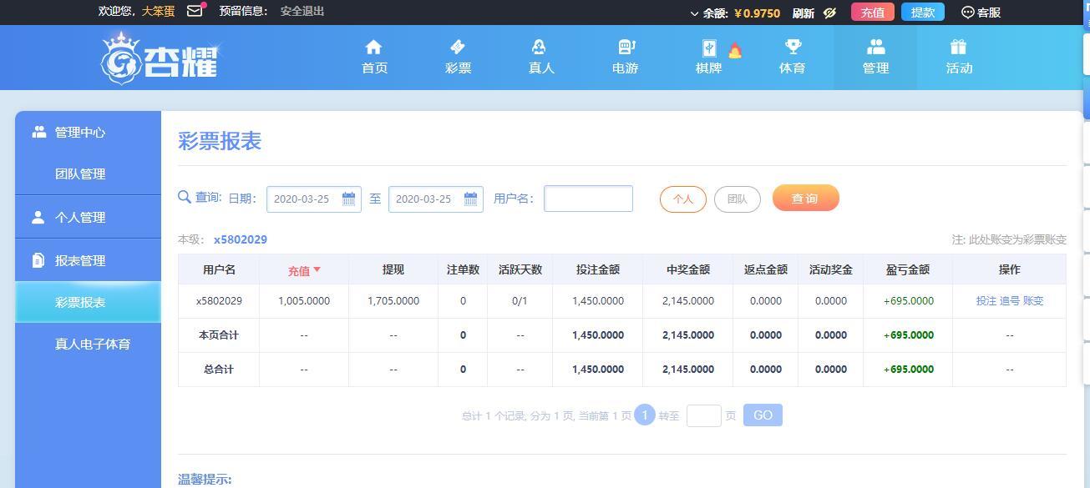
Task: Open 管理 management people icon
Action: pos(875,47)
